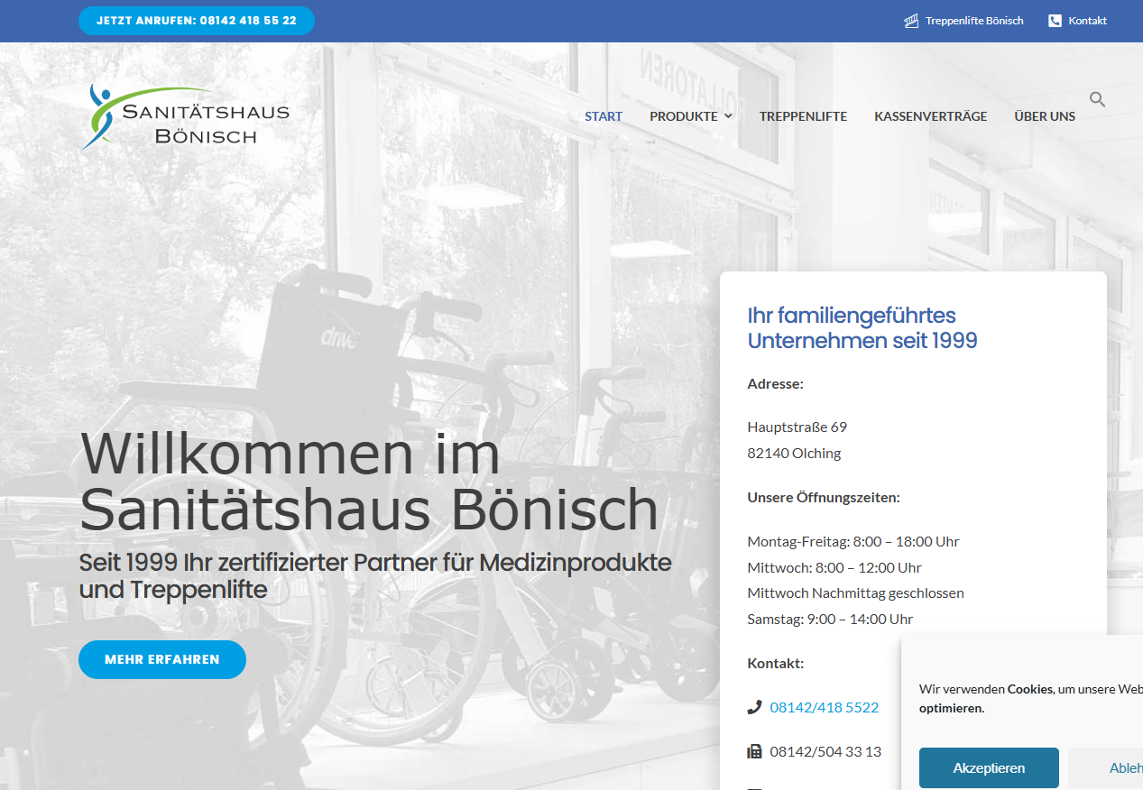This screenshot has height=790, width=1143.
Task: Click the heading Ihr familiengeführtes Unternehmen seit 1999
Action: tap(862, 327)
